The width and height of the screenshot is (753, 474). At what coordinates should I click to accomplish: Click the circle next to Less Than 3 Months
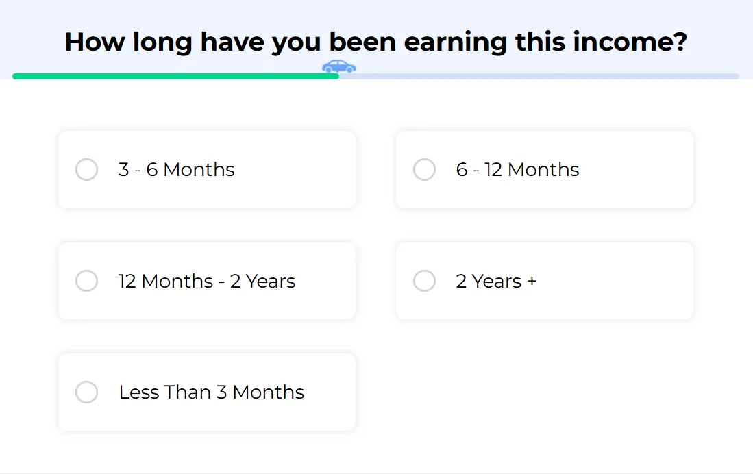(x=86, y=392)
